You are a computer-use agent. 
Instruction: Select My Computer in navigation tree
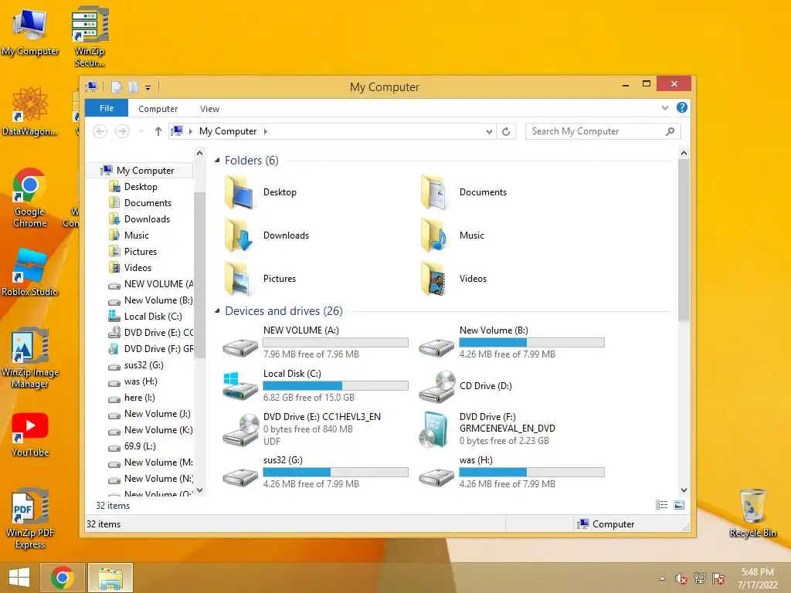[x=141, y=171]
